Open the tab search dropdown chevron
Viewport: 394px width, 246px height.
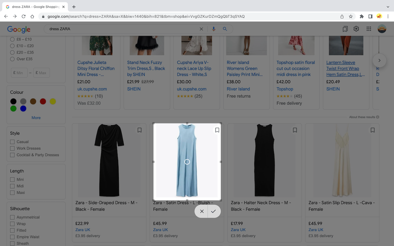tap(388, 7)
